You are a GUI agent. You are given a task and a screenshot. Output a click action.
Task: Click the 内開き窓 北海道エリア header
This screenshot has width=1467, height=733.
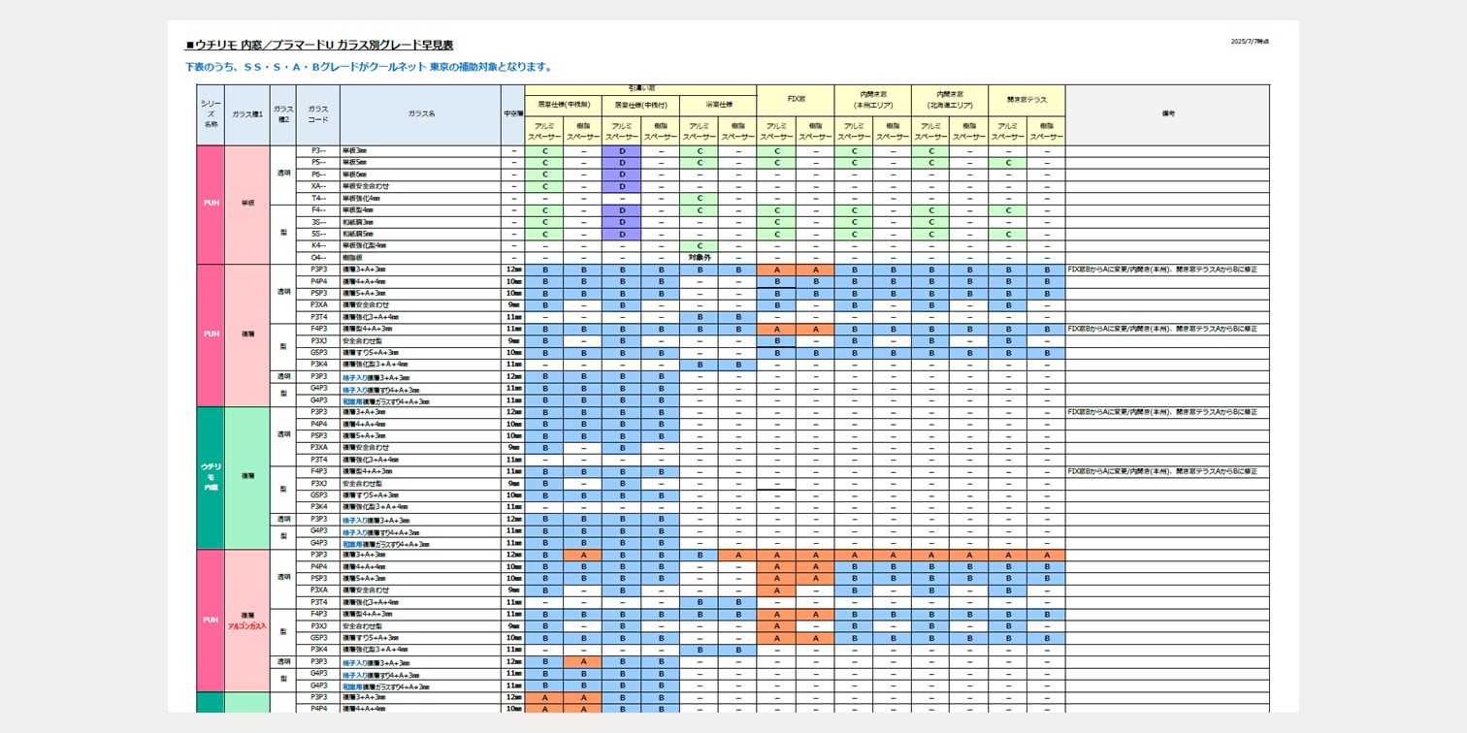point(949,100)
